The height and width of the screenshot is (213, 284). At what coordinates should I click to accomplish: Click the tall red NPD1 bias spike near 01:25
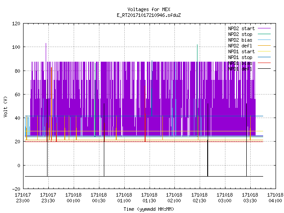(x=145, y=113)
